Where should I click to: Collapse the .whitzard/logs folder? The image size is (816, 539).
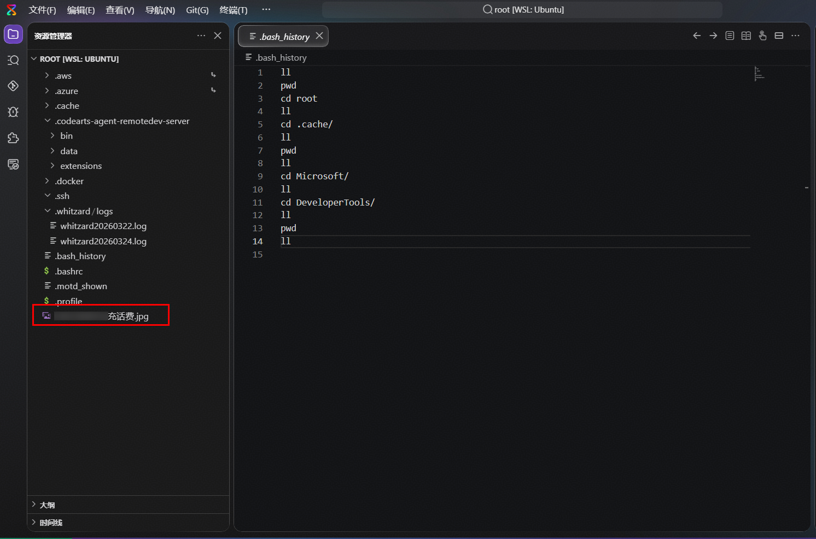47,211
